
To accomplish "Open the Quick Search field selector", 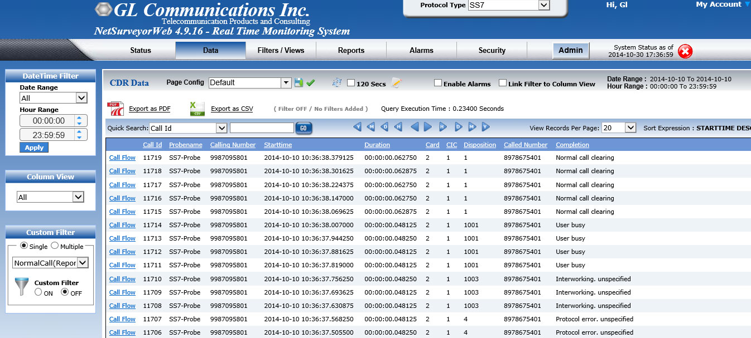I will click(188, 128).
